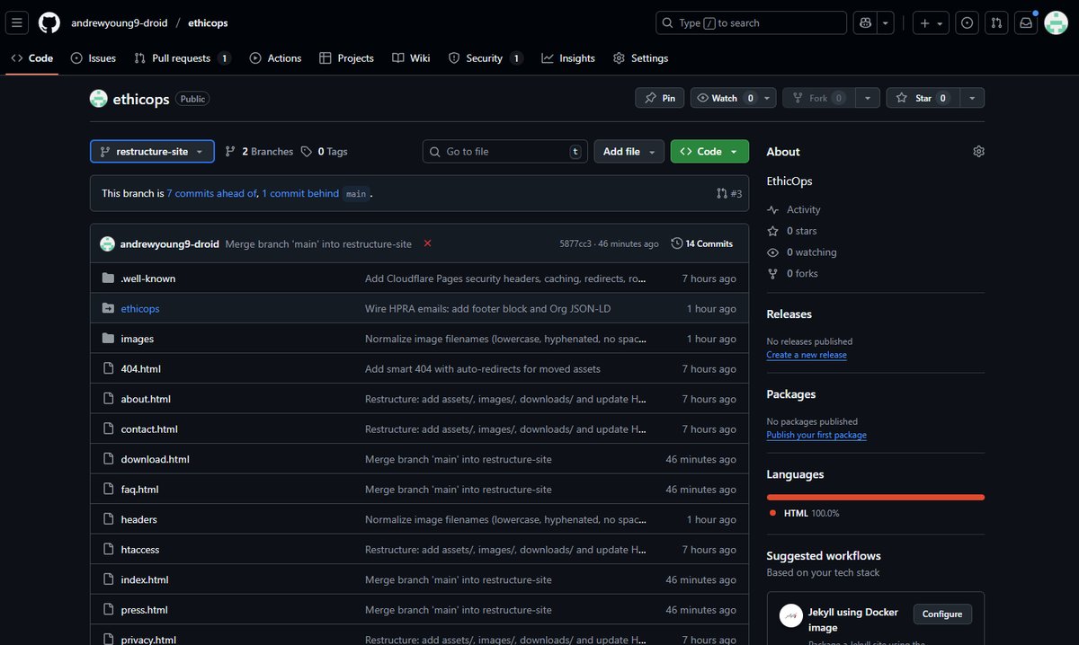Open 1 commit behind link
Image resolution: width=1079 pixels, height=645 pixels.
click(x=300, y=193)
